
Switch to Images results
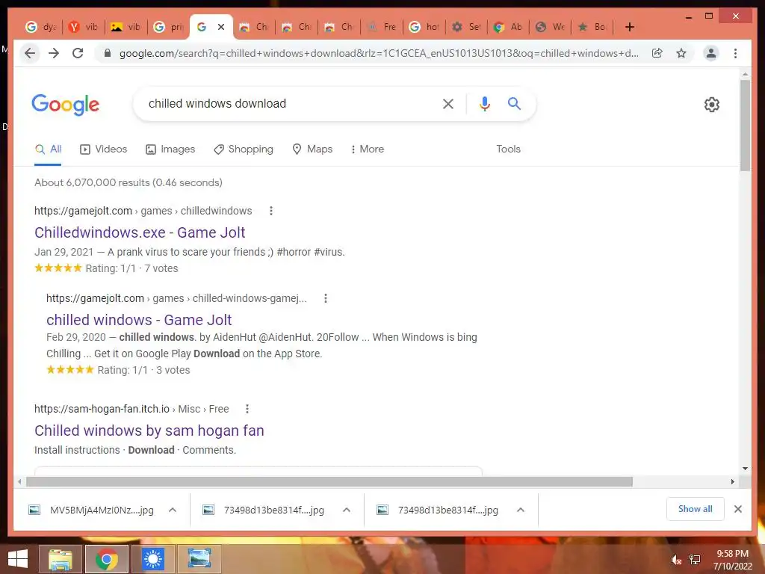170,149
